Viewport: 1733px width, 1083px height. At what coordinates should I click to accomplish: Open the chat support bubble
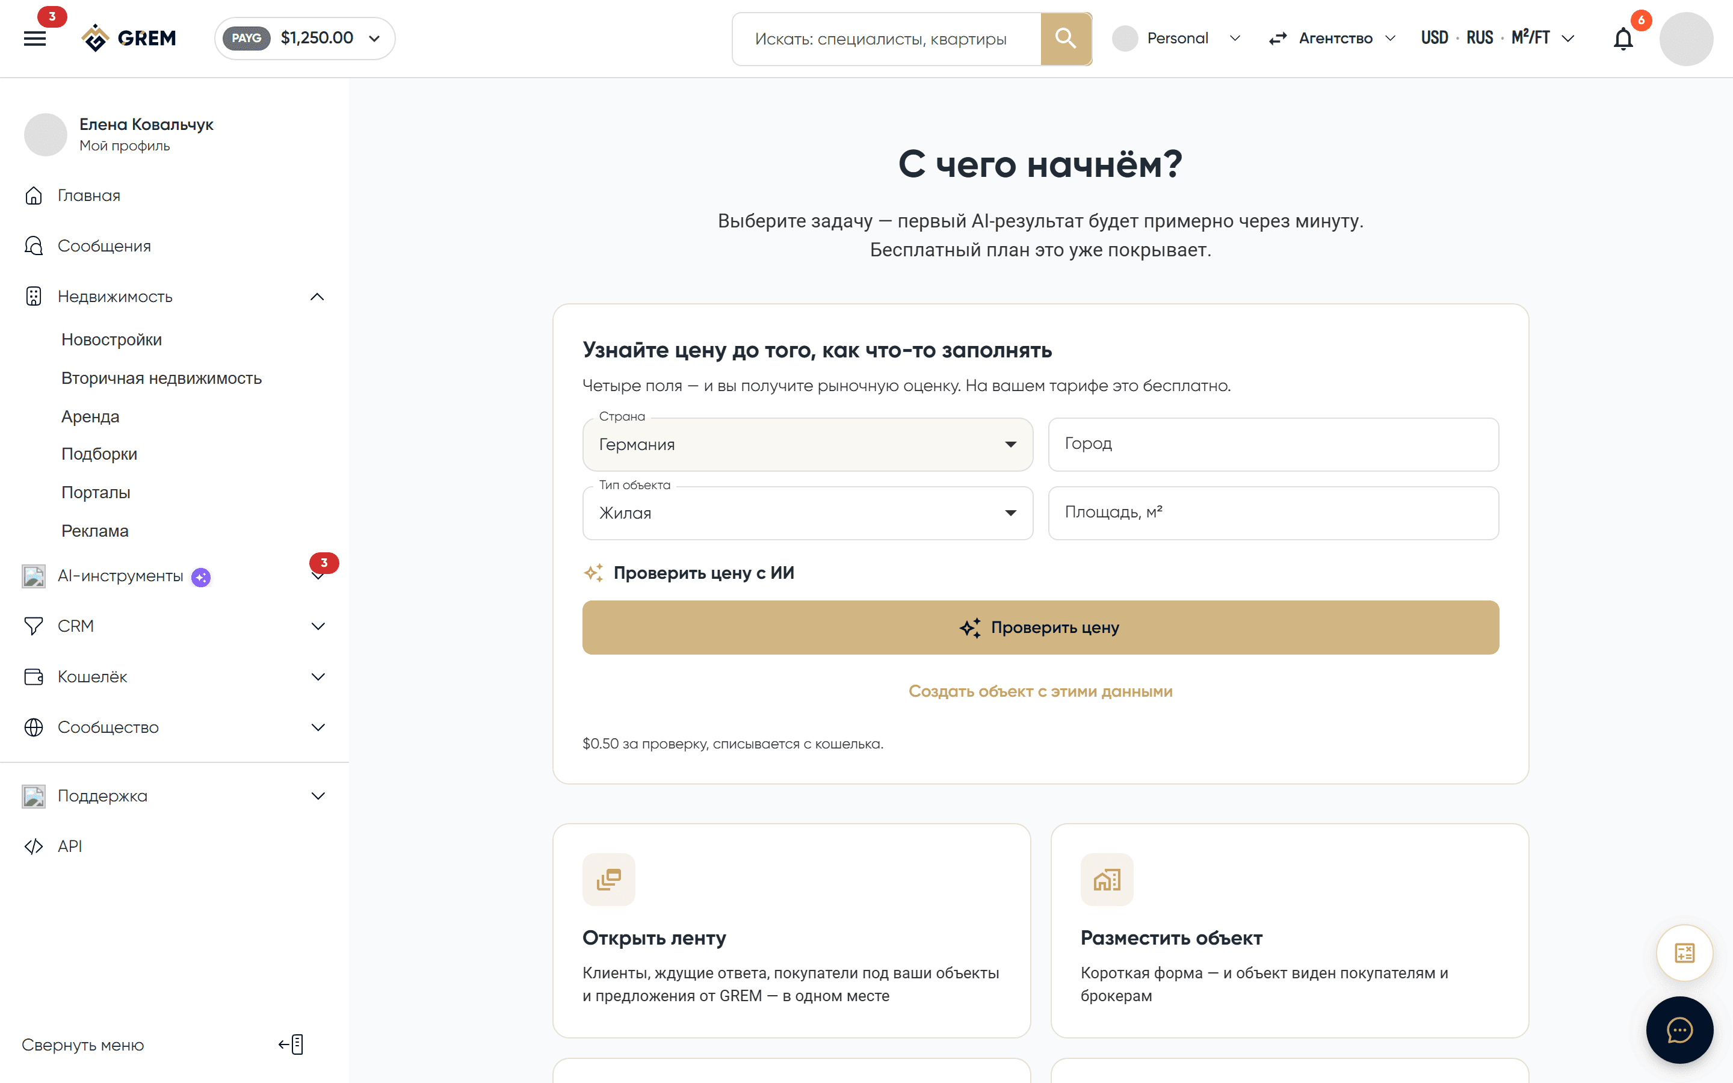click(x=1679, y=1030)
